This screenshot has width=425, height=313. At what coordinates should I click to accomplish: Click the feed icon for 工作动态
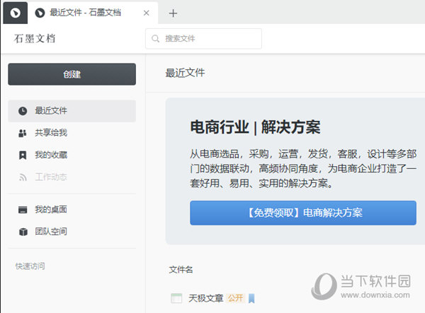pyautogui.click(x=23, y=177)
